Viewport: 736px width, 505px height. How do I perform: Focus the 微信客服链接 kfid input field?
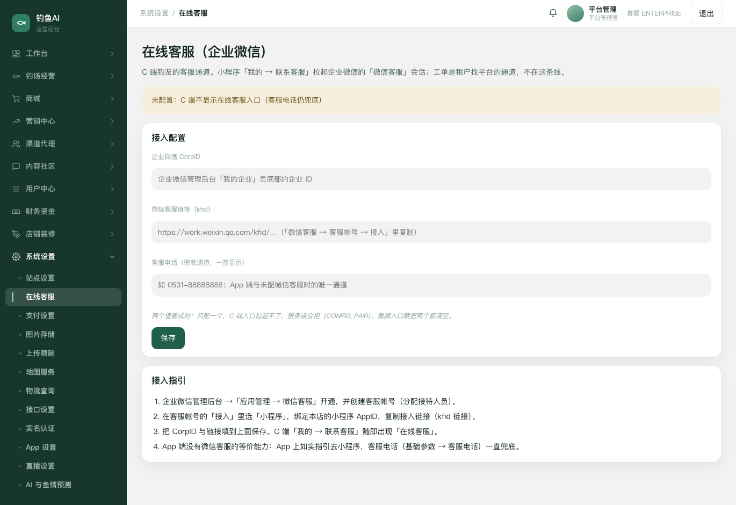tap(431, 233)
